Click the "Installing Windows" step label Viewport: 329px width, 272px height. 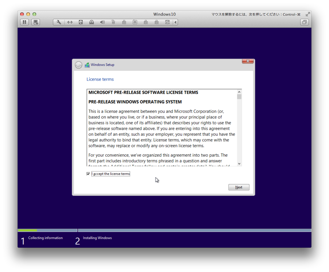97,238
